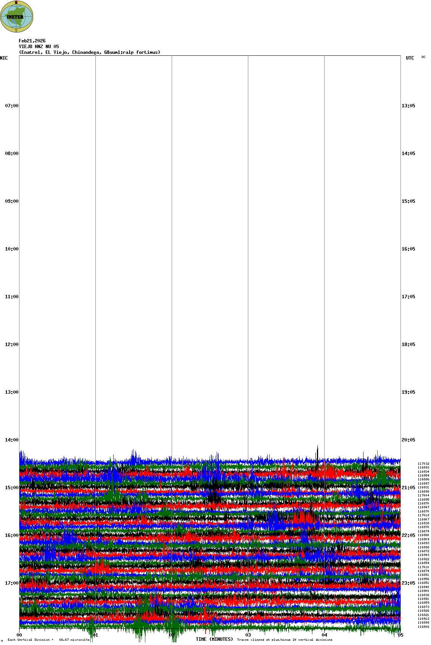Click the Each Vertical Division scale note
This screenshot has width=431, height=645.
pos(48,640)
